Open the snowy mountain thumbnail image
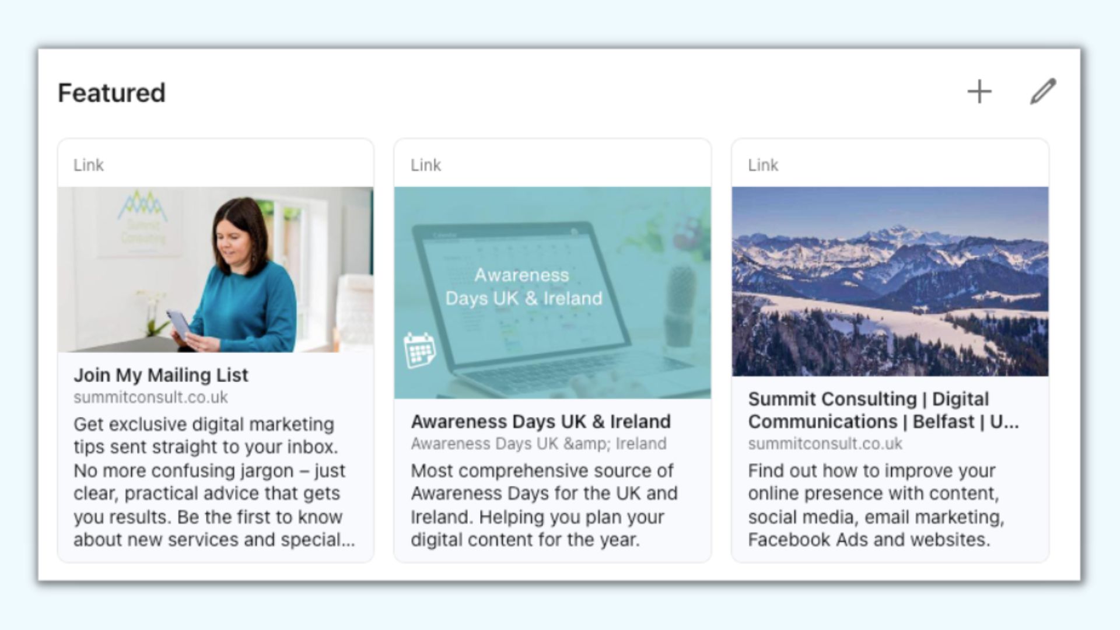 pyautogui.click(x=890, y=281)
